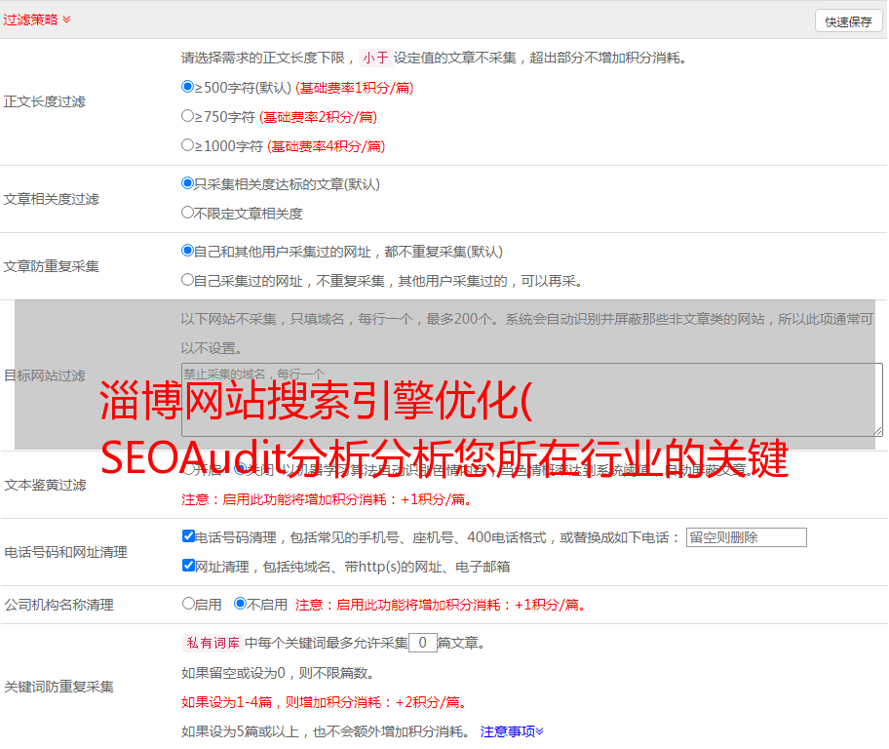Click the 快速保存 button
The width and height of the screenshot is (889, 749).
coord(848,21)
